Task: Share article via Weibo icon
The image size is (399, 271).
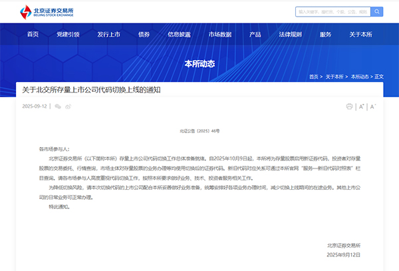Action: (67, 107)
